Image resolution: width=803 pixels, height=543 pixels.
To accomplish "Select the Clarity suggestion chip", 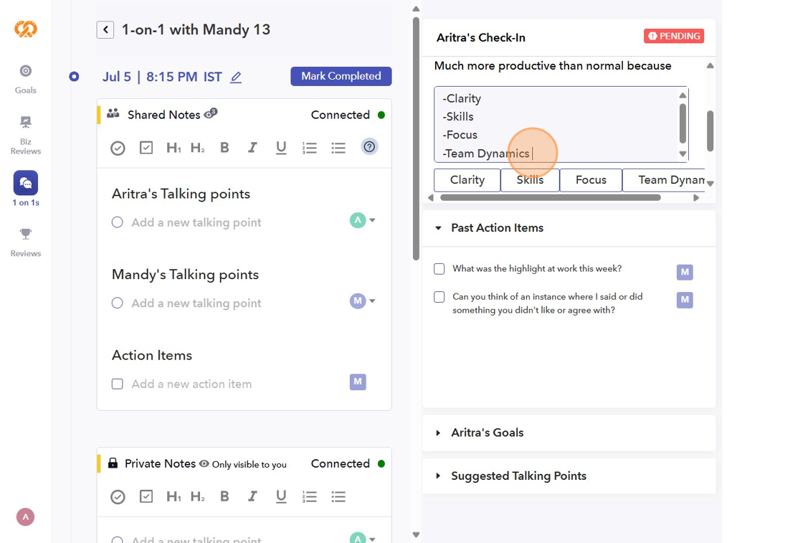I will pos(467,180).
